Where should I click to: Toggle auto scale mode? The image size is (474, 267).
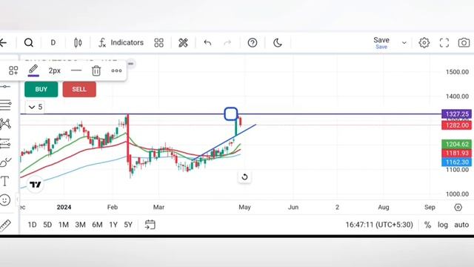tap(461, 225)
